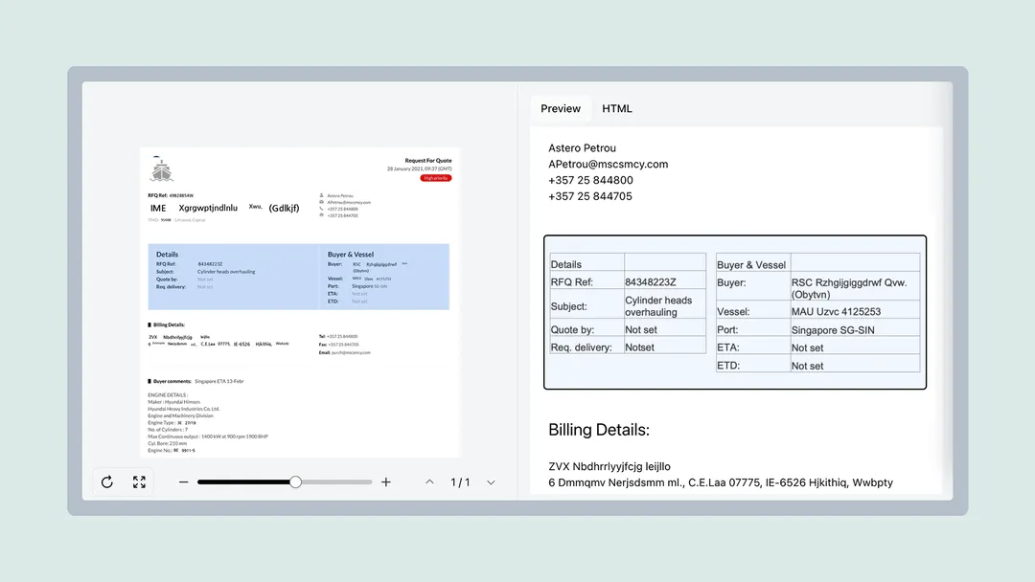
Task: Click the red High priority badge
Action: pyautogui.click(x=436, y=178)
